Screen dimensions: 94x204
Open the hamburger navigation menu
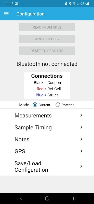[6, 14]
